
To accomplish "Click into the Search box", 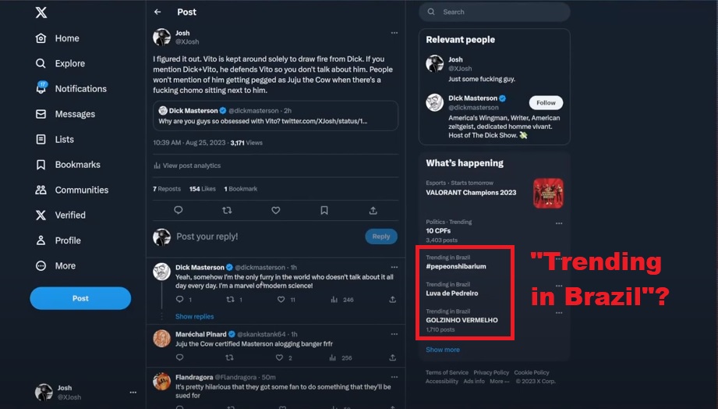I will [499, 12].
